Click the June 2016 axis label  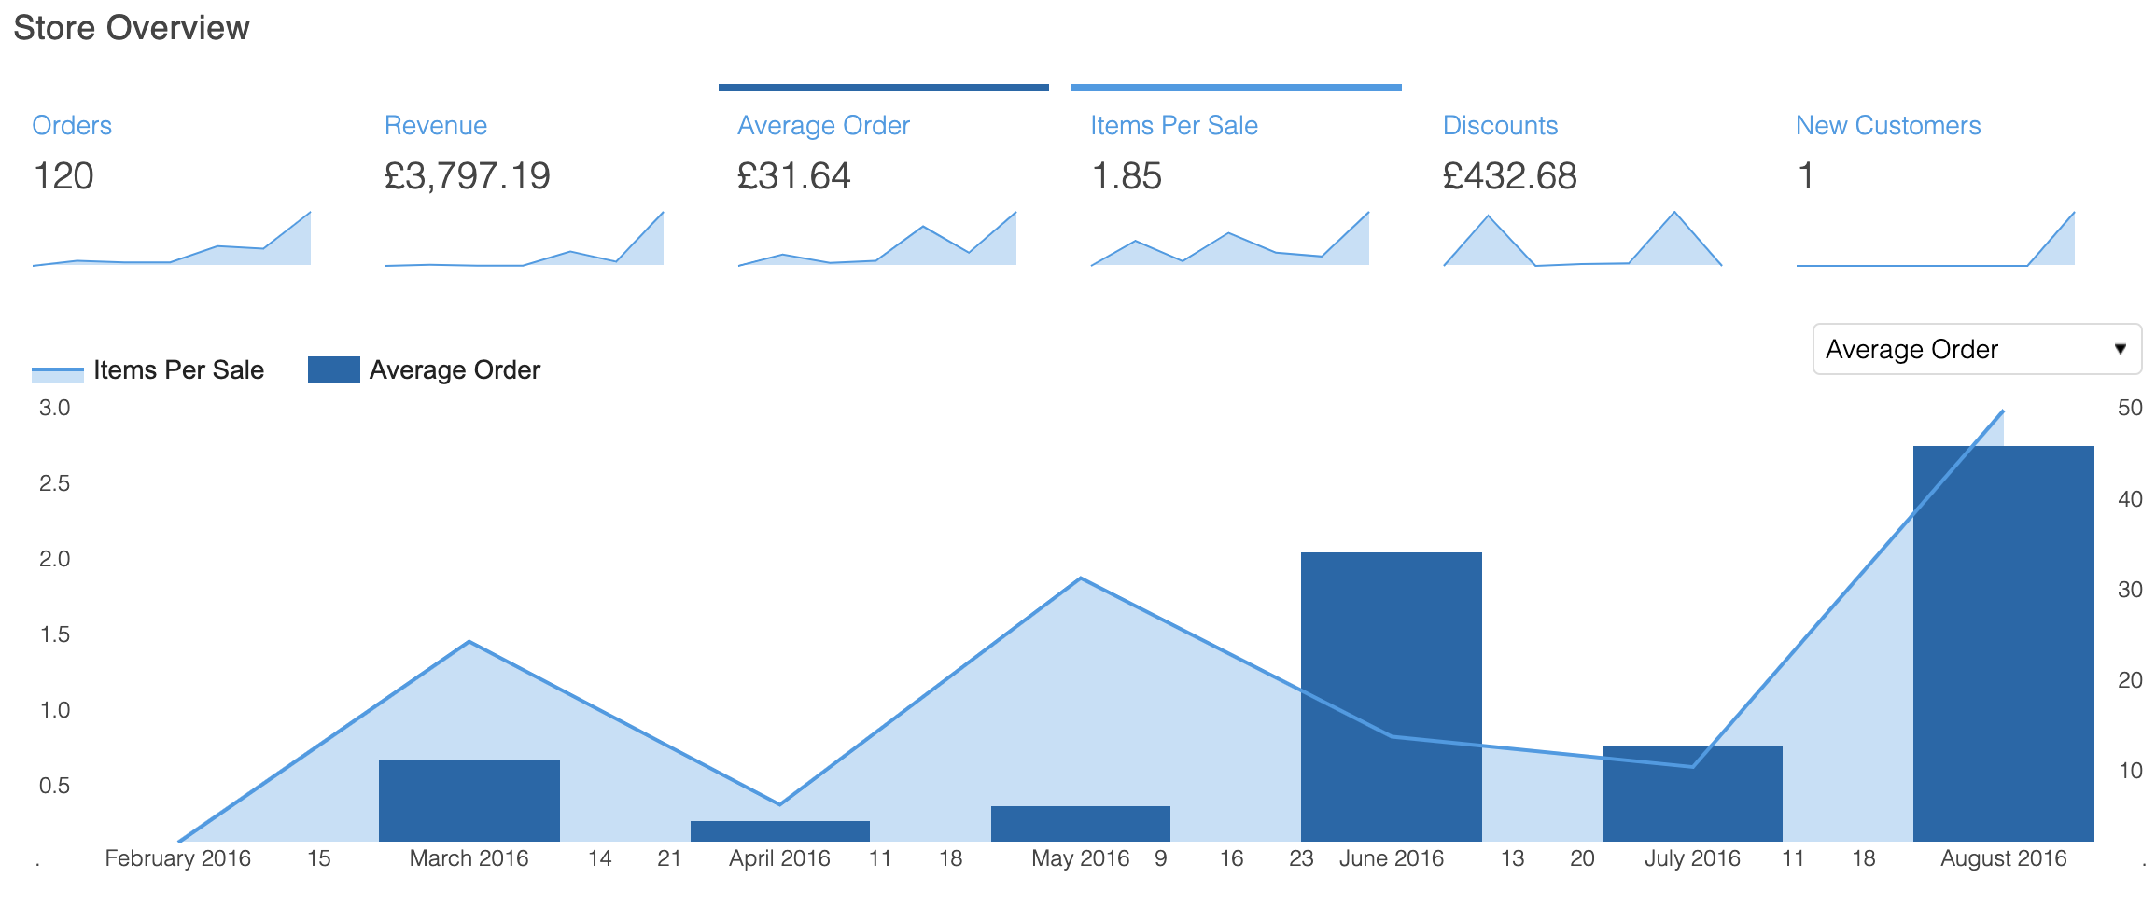click(x=1392, y=858)
